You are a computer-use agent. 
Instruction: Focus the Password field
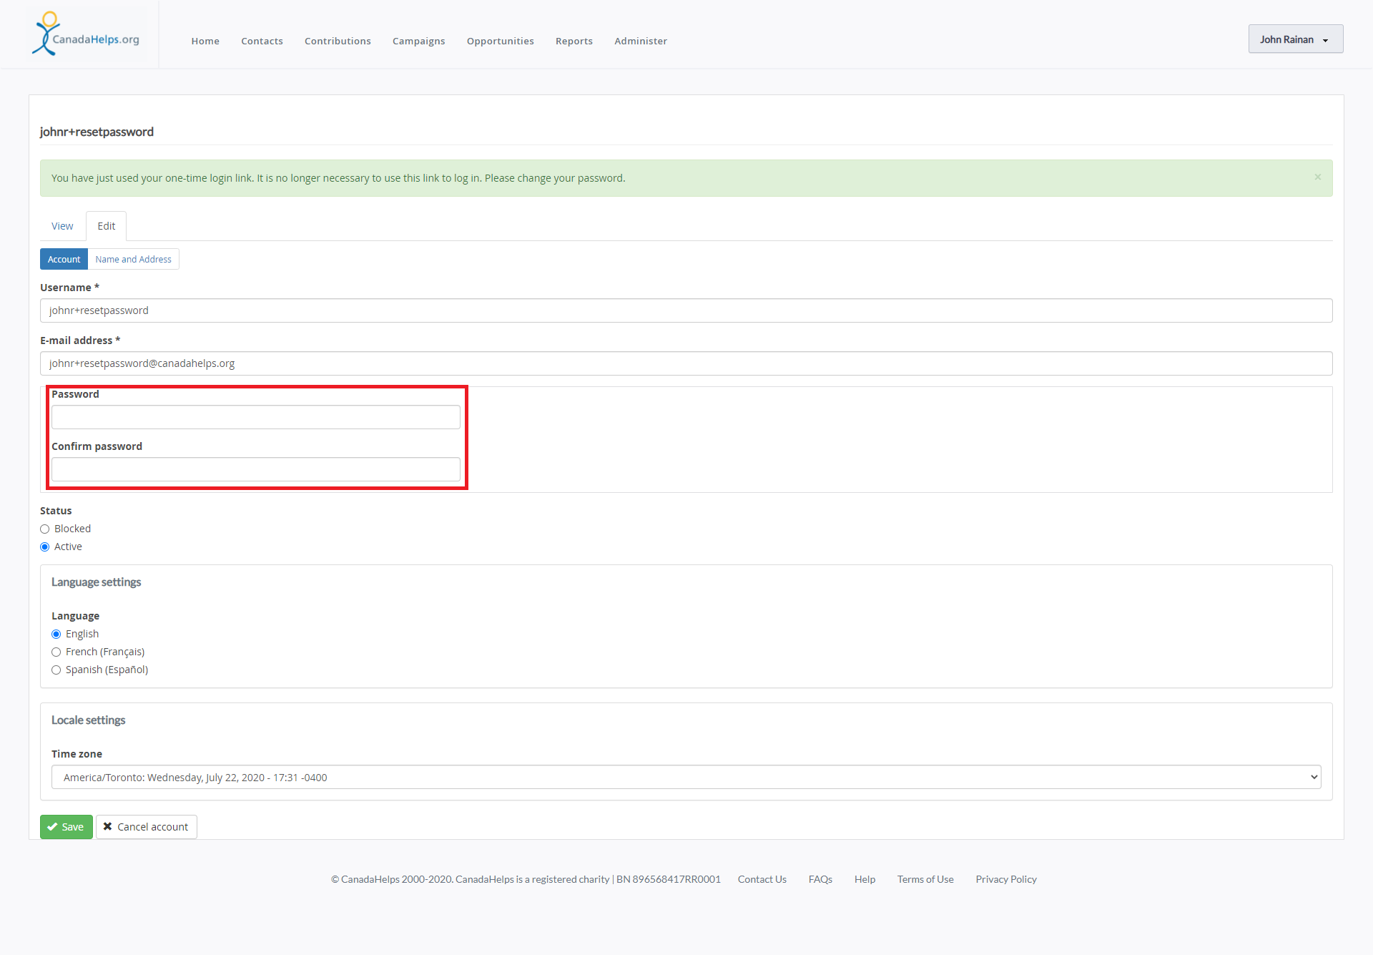(x=255, y=417)
